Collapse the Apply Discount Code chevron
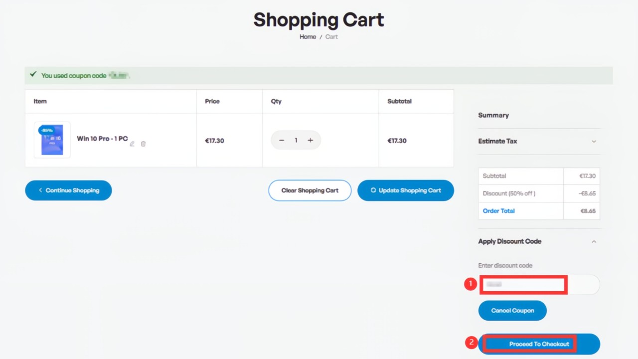Viewport: 638px width, 359px height. (594, 241)
